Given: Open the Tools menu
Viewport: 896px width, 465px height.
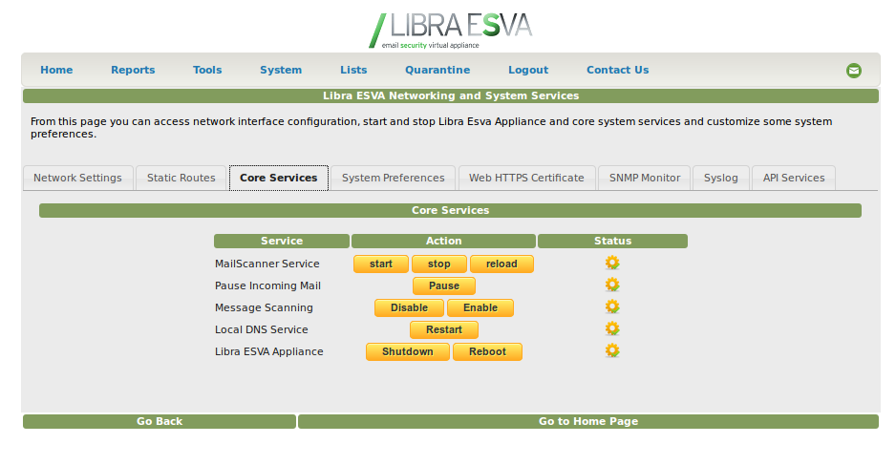Looking at the screenshot, I should [207, 70].
